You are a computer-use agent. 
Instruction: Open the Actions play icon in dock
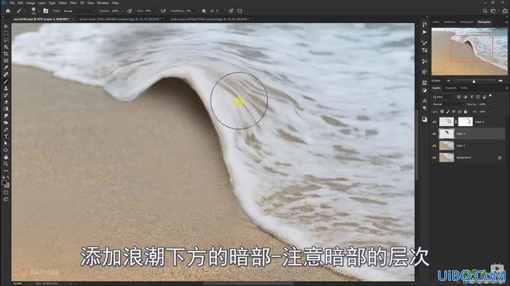click(x=424, y=32)
